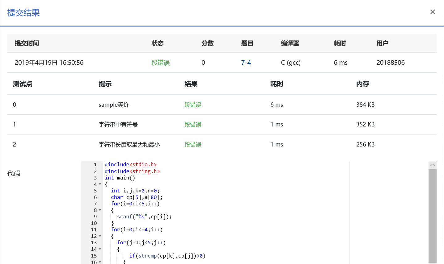The image size is (444, 264).
Task: Click the code editor vertical scrollbar thumb
Action: pyautogui.click(x=433, y=216)
